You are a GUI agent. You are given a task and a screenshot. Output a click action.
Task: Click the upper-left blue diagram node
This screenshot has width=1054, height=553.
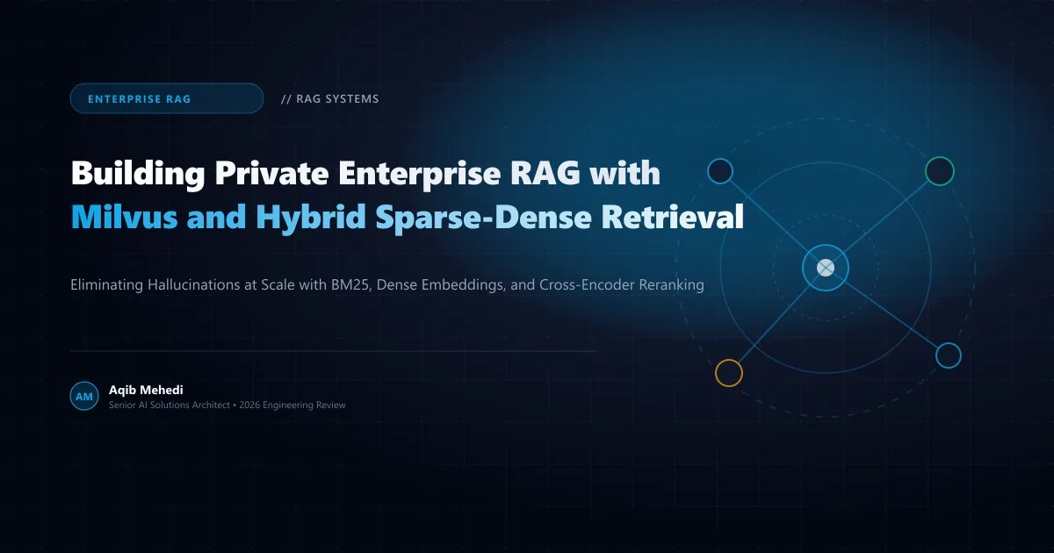point(720,171)
